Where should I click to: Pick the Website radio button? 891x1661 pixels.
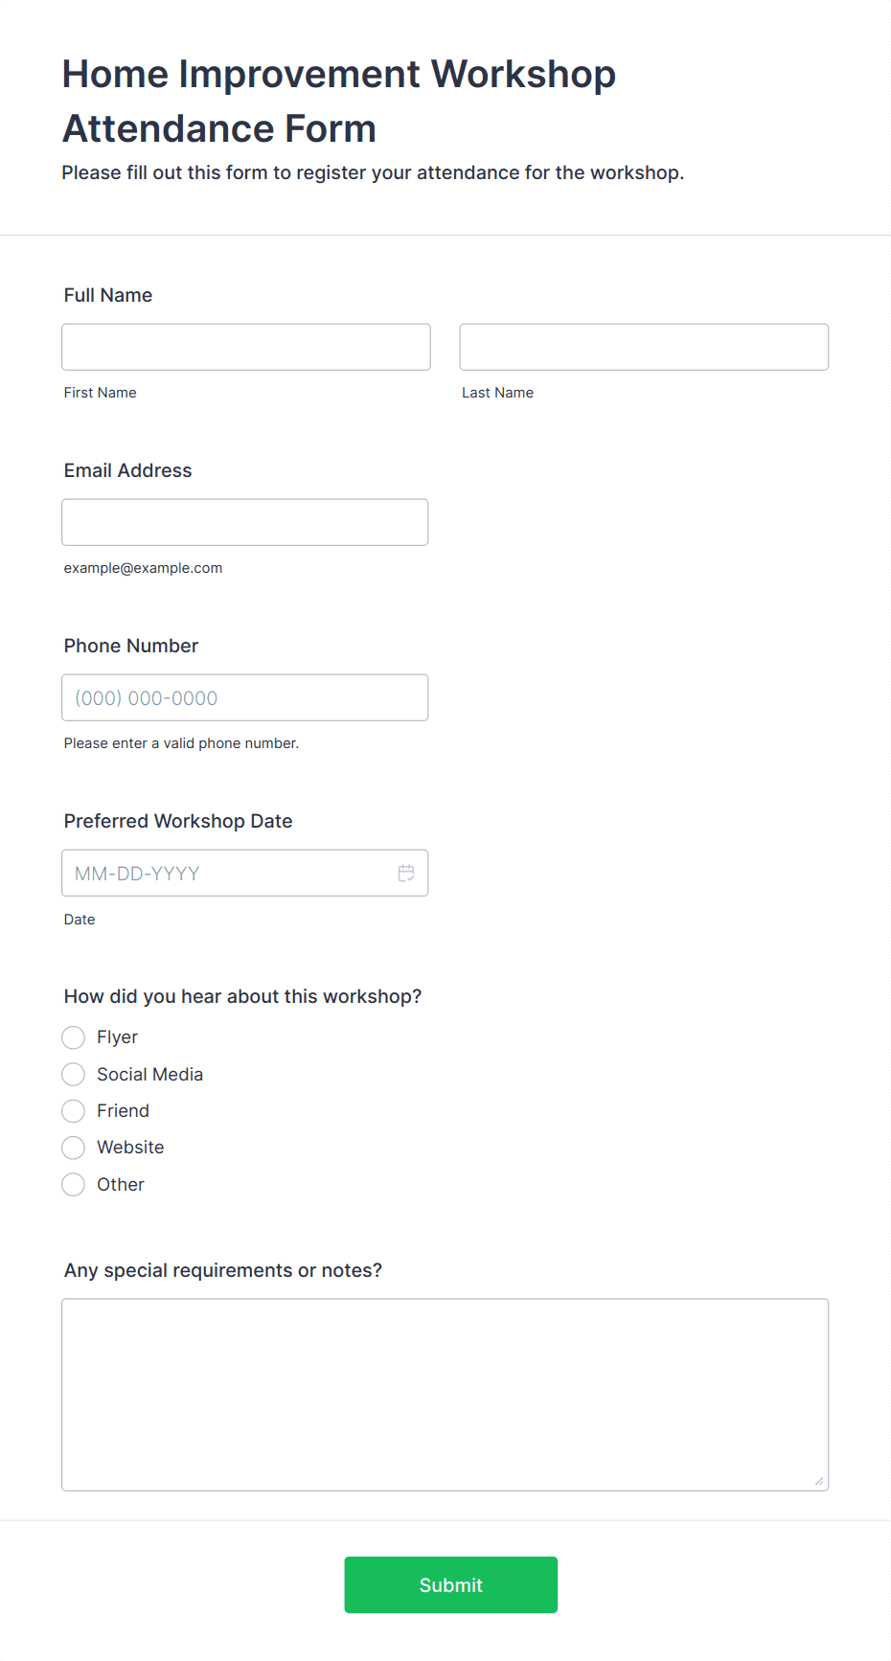coord(74,1148)
